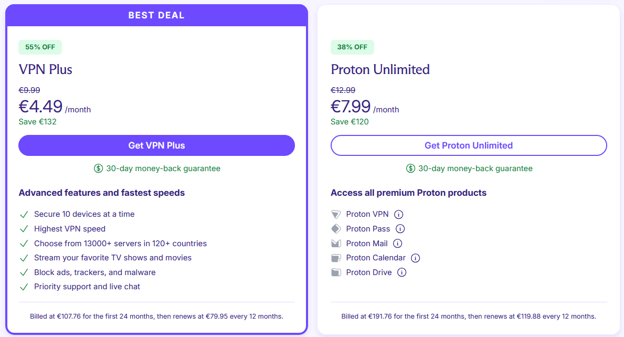Click the 55% OFF badge
The height and width of the screenshot is (337, 624).
click(x=40, y=47)
